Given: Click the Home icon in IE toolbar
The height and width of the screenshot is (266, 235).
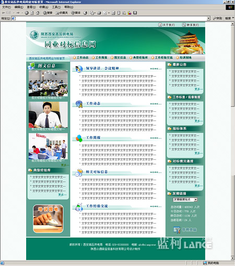Looking at the screenshot, I should (x=38, y=13).
